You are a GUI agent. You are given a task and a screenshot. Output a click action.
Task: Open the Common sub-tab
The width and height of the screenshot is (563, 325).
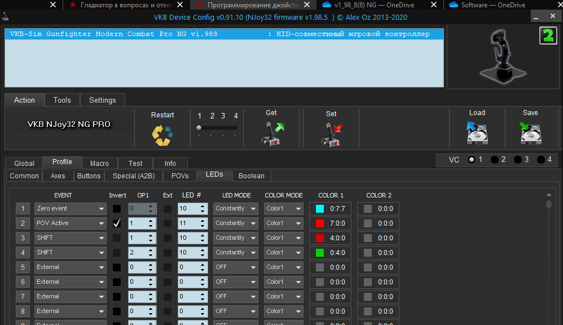[24, 176]
